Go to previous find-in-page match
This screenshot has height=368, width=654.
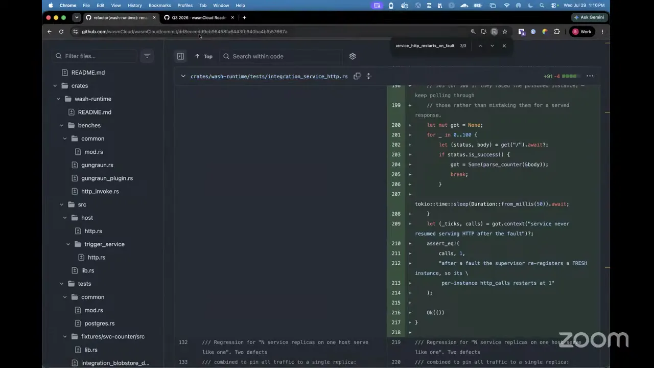[x=480, y=45]
